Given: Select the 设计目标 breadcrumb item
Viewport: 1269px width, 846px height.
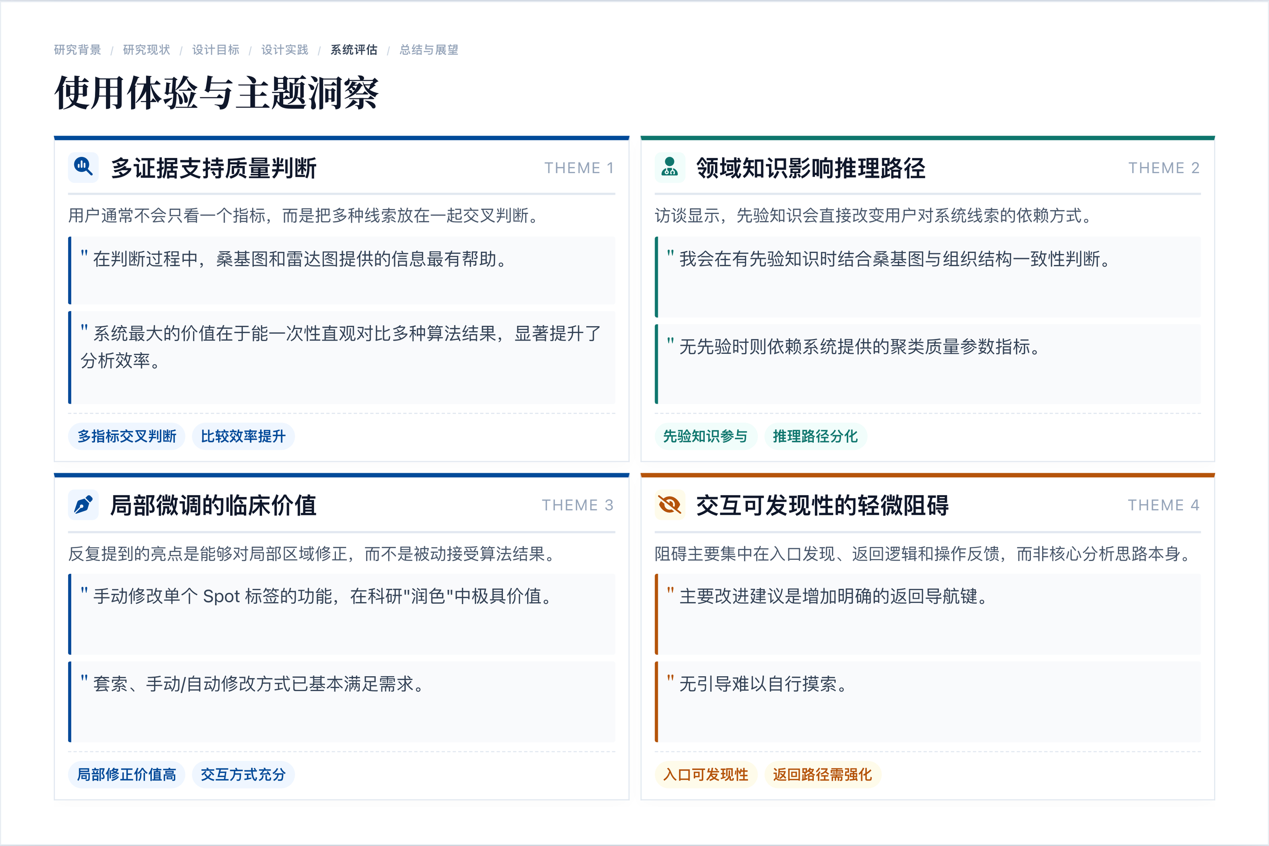Looking at the screenshot, I should [216, 50].
